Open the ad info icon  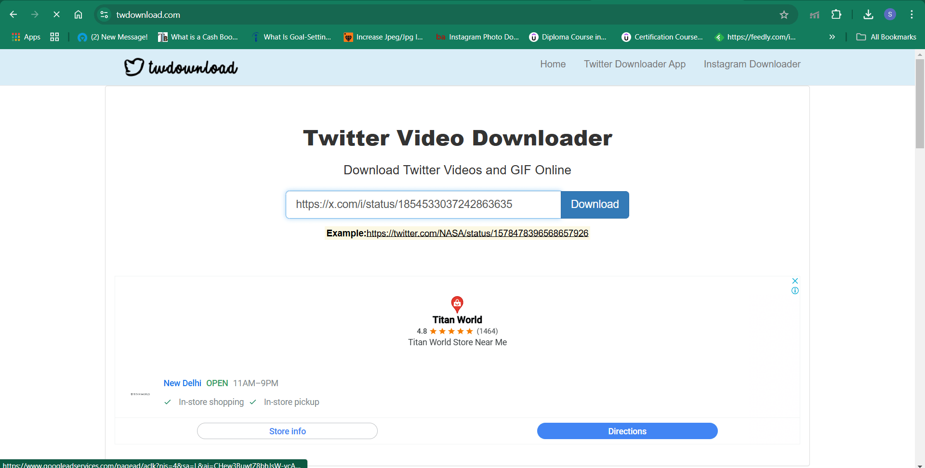click(x=795, y=291)
